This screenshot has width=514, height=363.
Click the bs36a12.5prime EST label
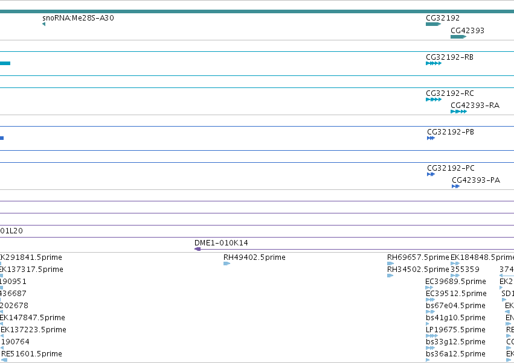pyautogui.click(x=455, y=354)
